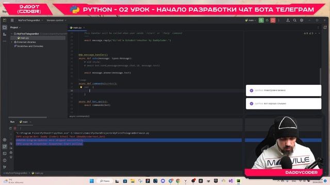Open the Windows Start button

coord(92,181)
